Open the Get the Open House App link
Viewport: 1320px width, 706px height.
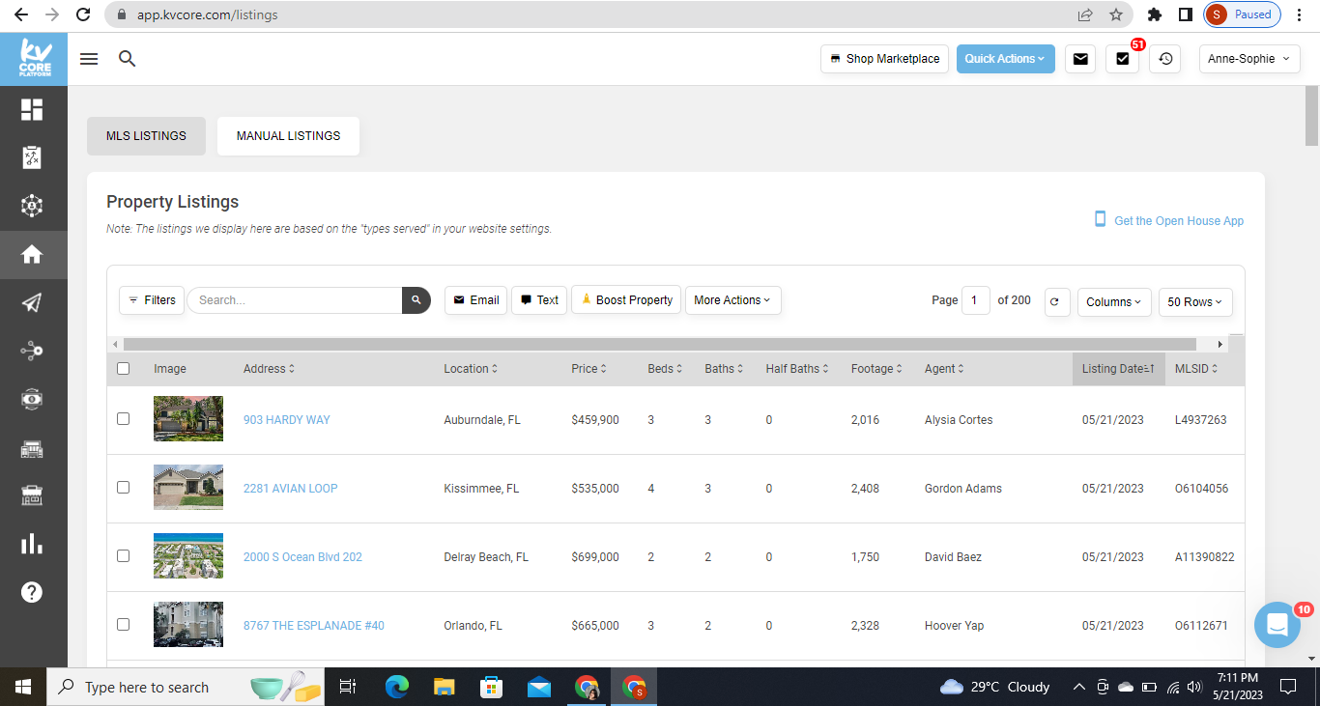pos(1169,220)
